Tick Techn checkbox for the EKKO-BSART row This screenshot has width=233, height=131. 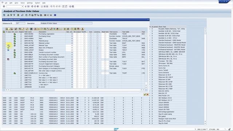coord(84,61)
